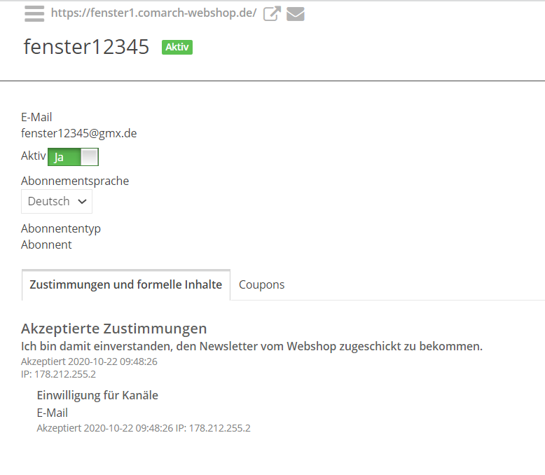Click the IP: 178.212.255.2 line
Screen dimensions: 545x475
[x=58, y=374]
